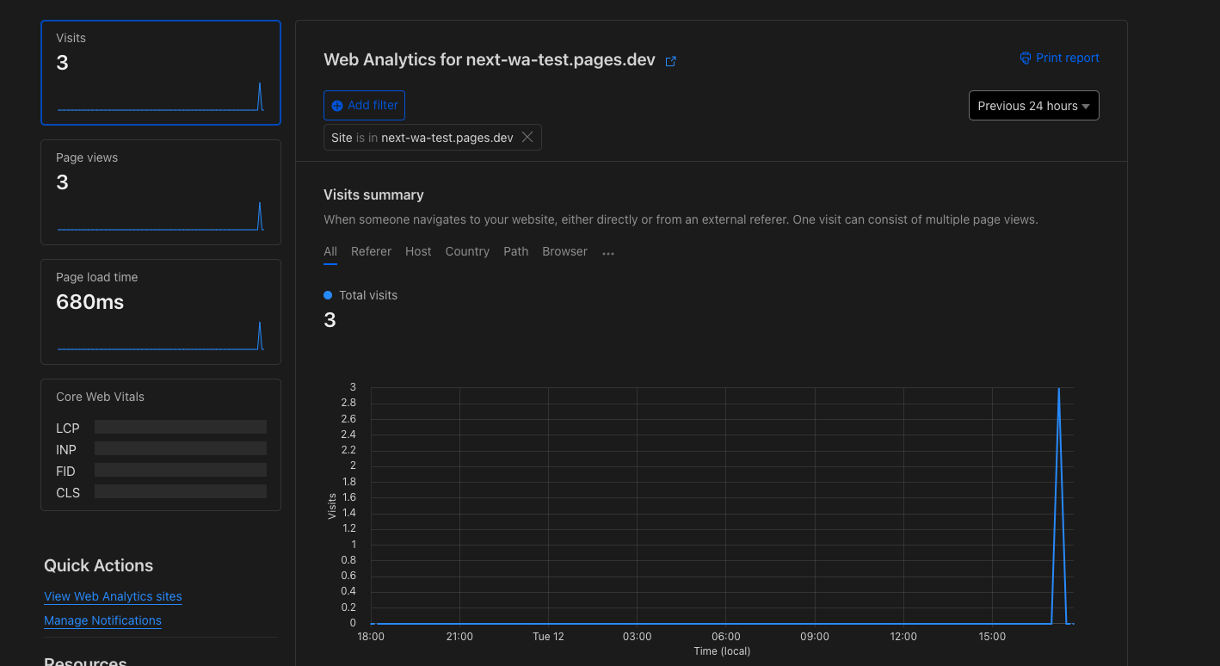Click the printer icon next to Print report
The image size is (1220, 666).
(1025, 58)
